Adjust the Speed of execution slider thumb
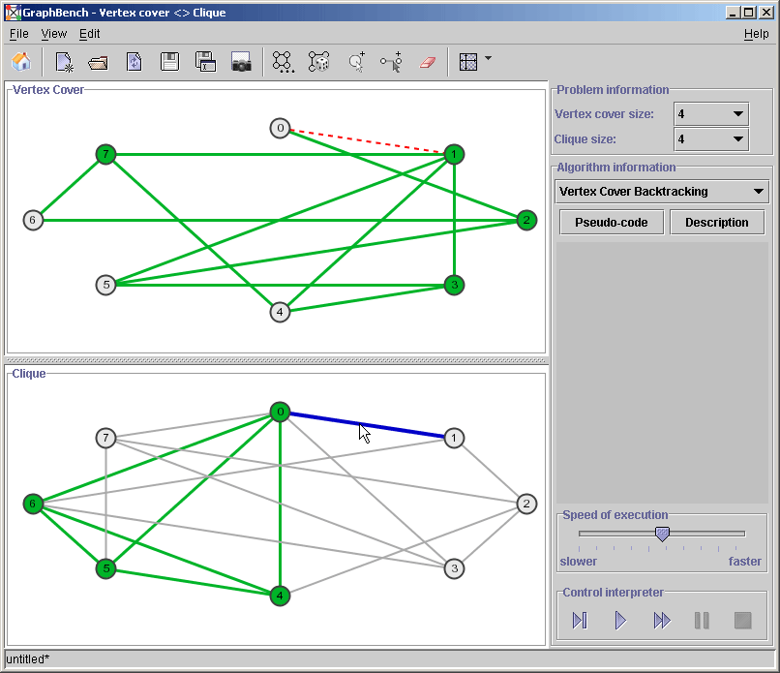Image resolution: width=780 pixels, height=673 pixels. pos(662,535)
